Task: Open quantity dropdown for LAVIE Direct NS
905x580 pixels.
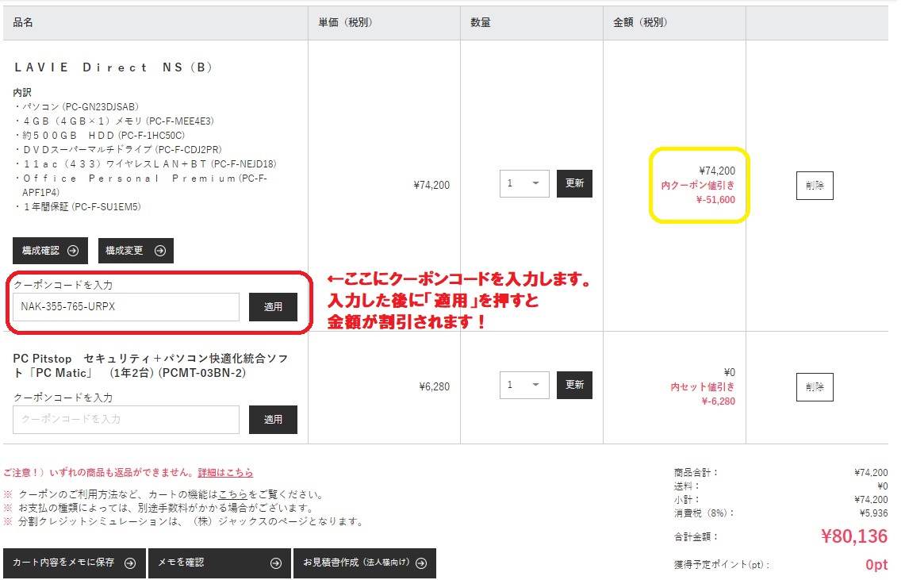Action: point(524,183)
